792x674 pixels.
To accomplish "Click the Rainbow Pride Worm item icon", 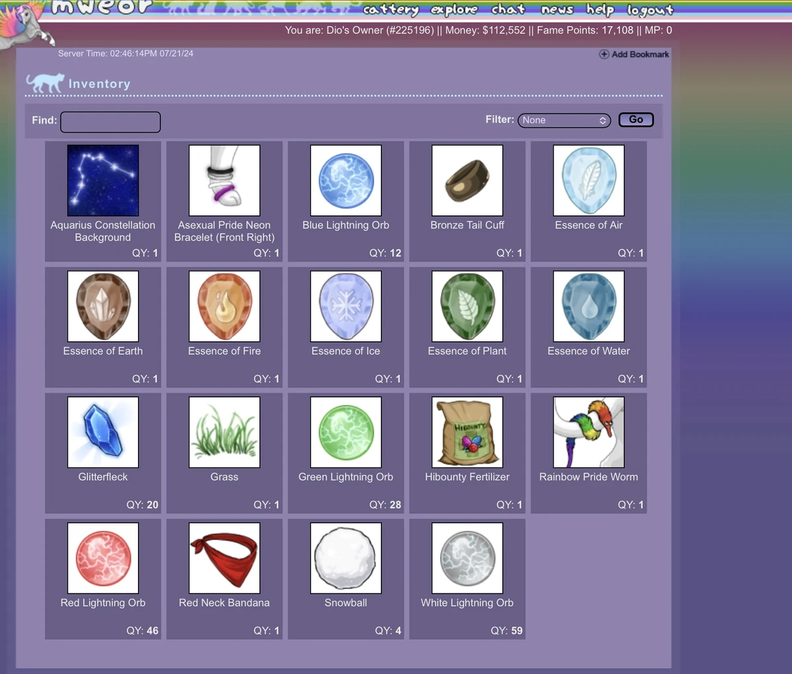I will pyautogui.click(x=588, y=432).
